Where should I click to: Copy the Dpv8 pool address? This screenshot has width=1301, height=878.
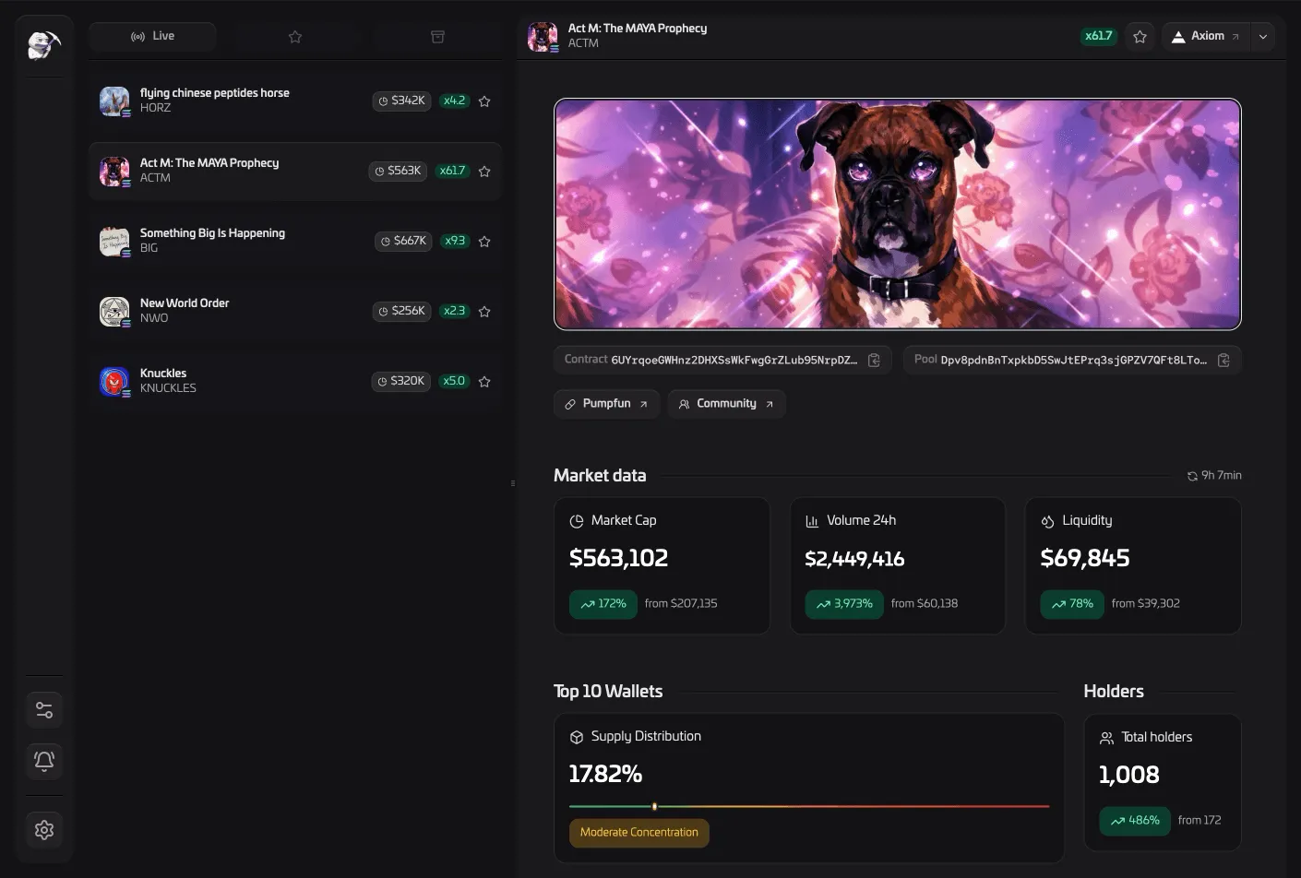tap(1223, 361)
